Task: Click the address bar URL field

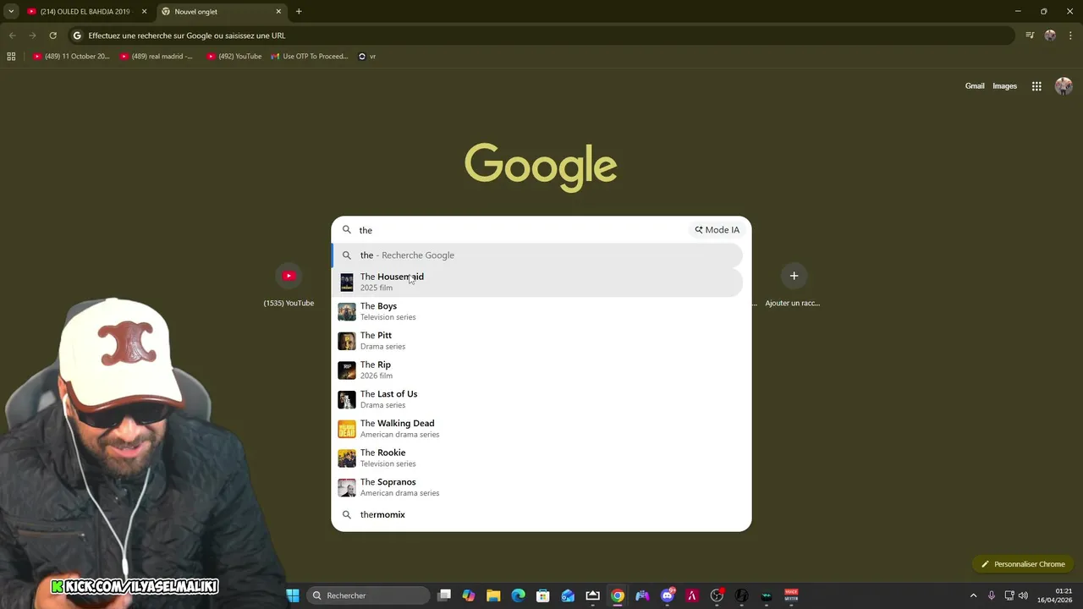Action: pyautogui.click(x=541, y=36)
